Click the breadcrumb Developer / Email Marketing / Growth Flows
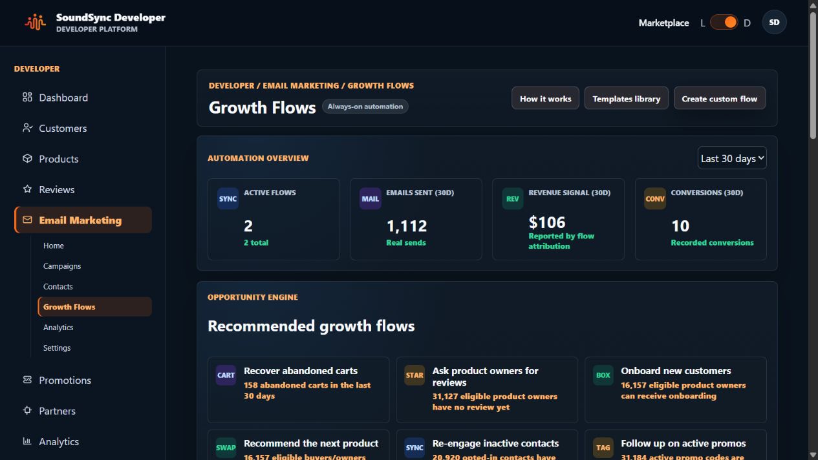 click(311, 85)
